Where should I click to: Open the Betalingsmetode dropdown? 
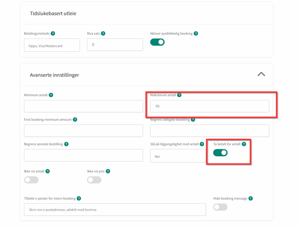(x=52, y=45)
